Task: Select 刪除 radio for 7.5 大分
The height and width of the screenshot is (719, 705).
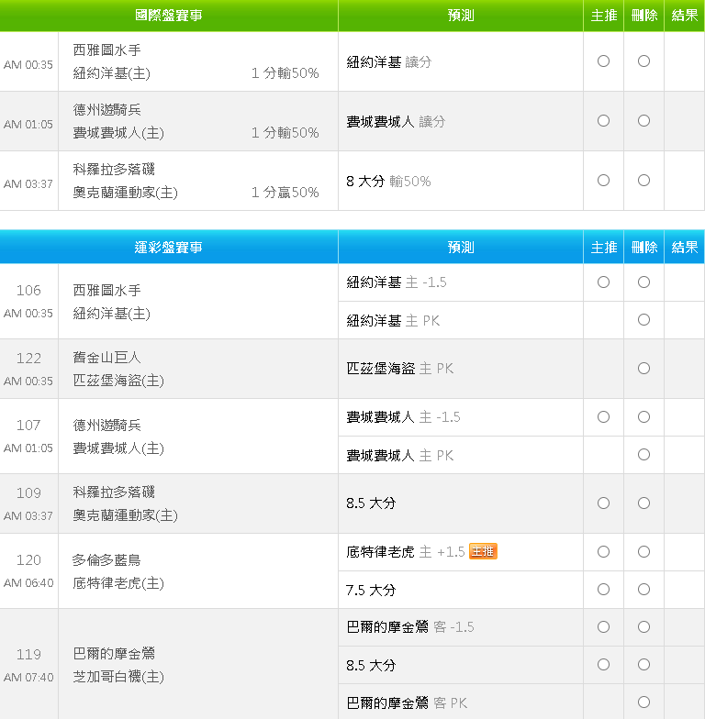Action: 643,589
